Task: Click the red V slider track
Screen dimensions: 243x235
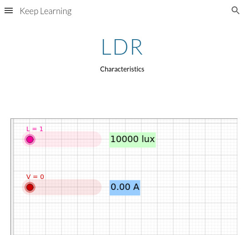Action: click(x=62, y=187)
